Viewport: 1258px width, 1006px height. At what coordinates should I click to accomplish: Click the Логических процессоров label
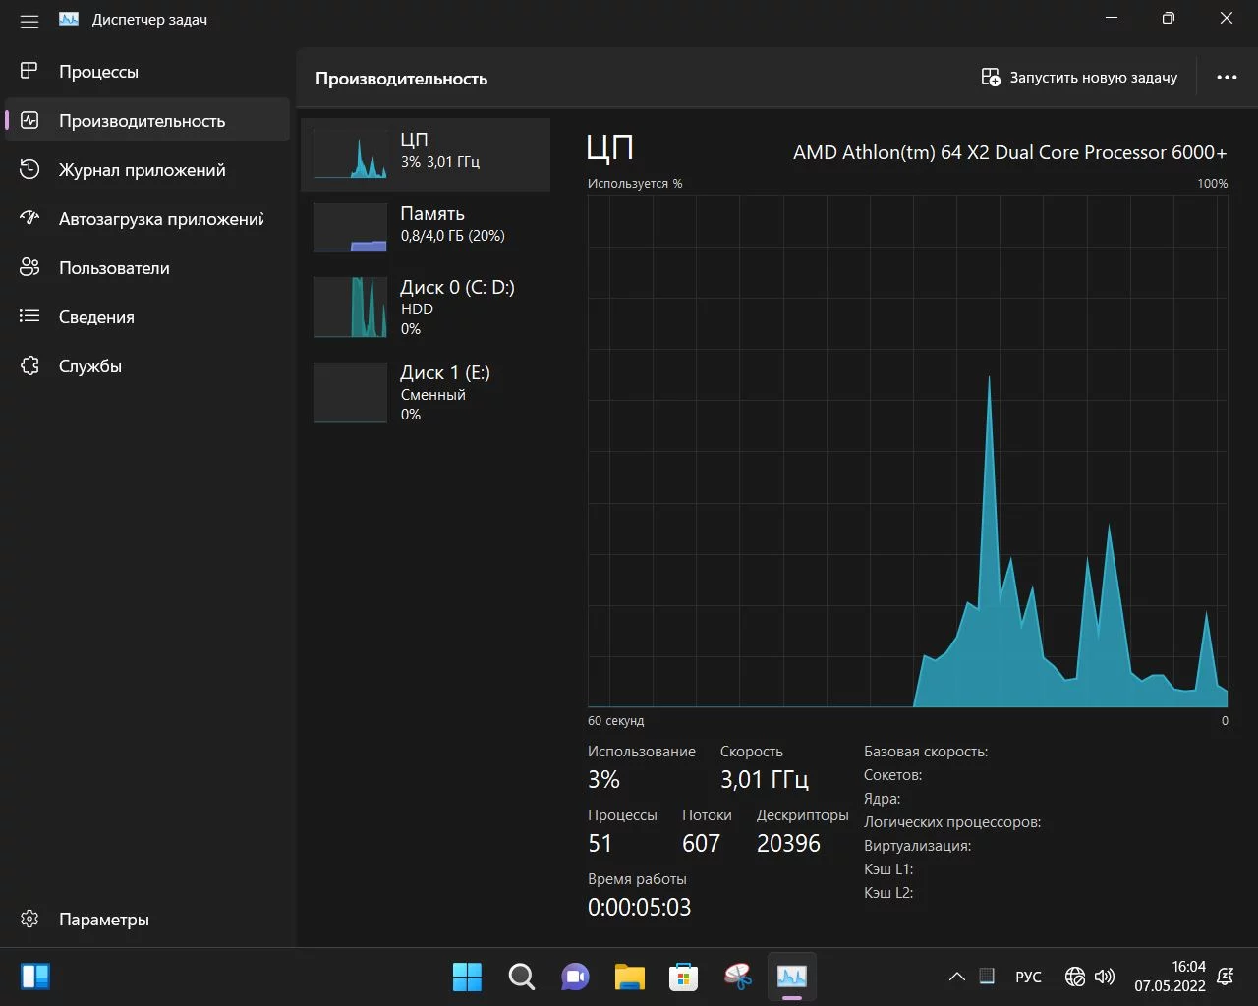pyautogui.click(x=952, y=822)
